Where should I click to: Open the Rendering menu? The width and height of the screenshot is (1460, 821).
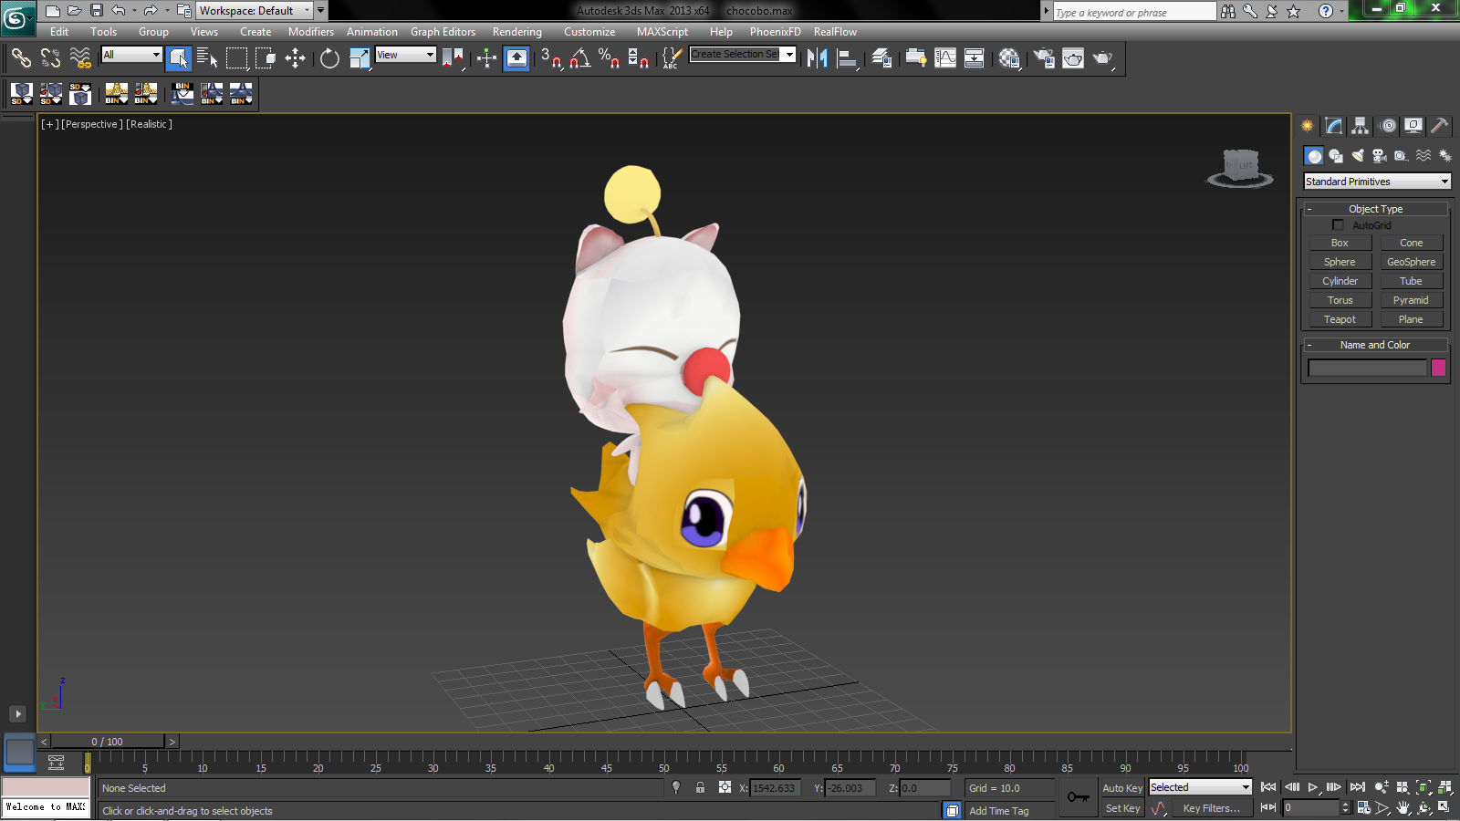pyautogui.click(x=517, y=32)
